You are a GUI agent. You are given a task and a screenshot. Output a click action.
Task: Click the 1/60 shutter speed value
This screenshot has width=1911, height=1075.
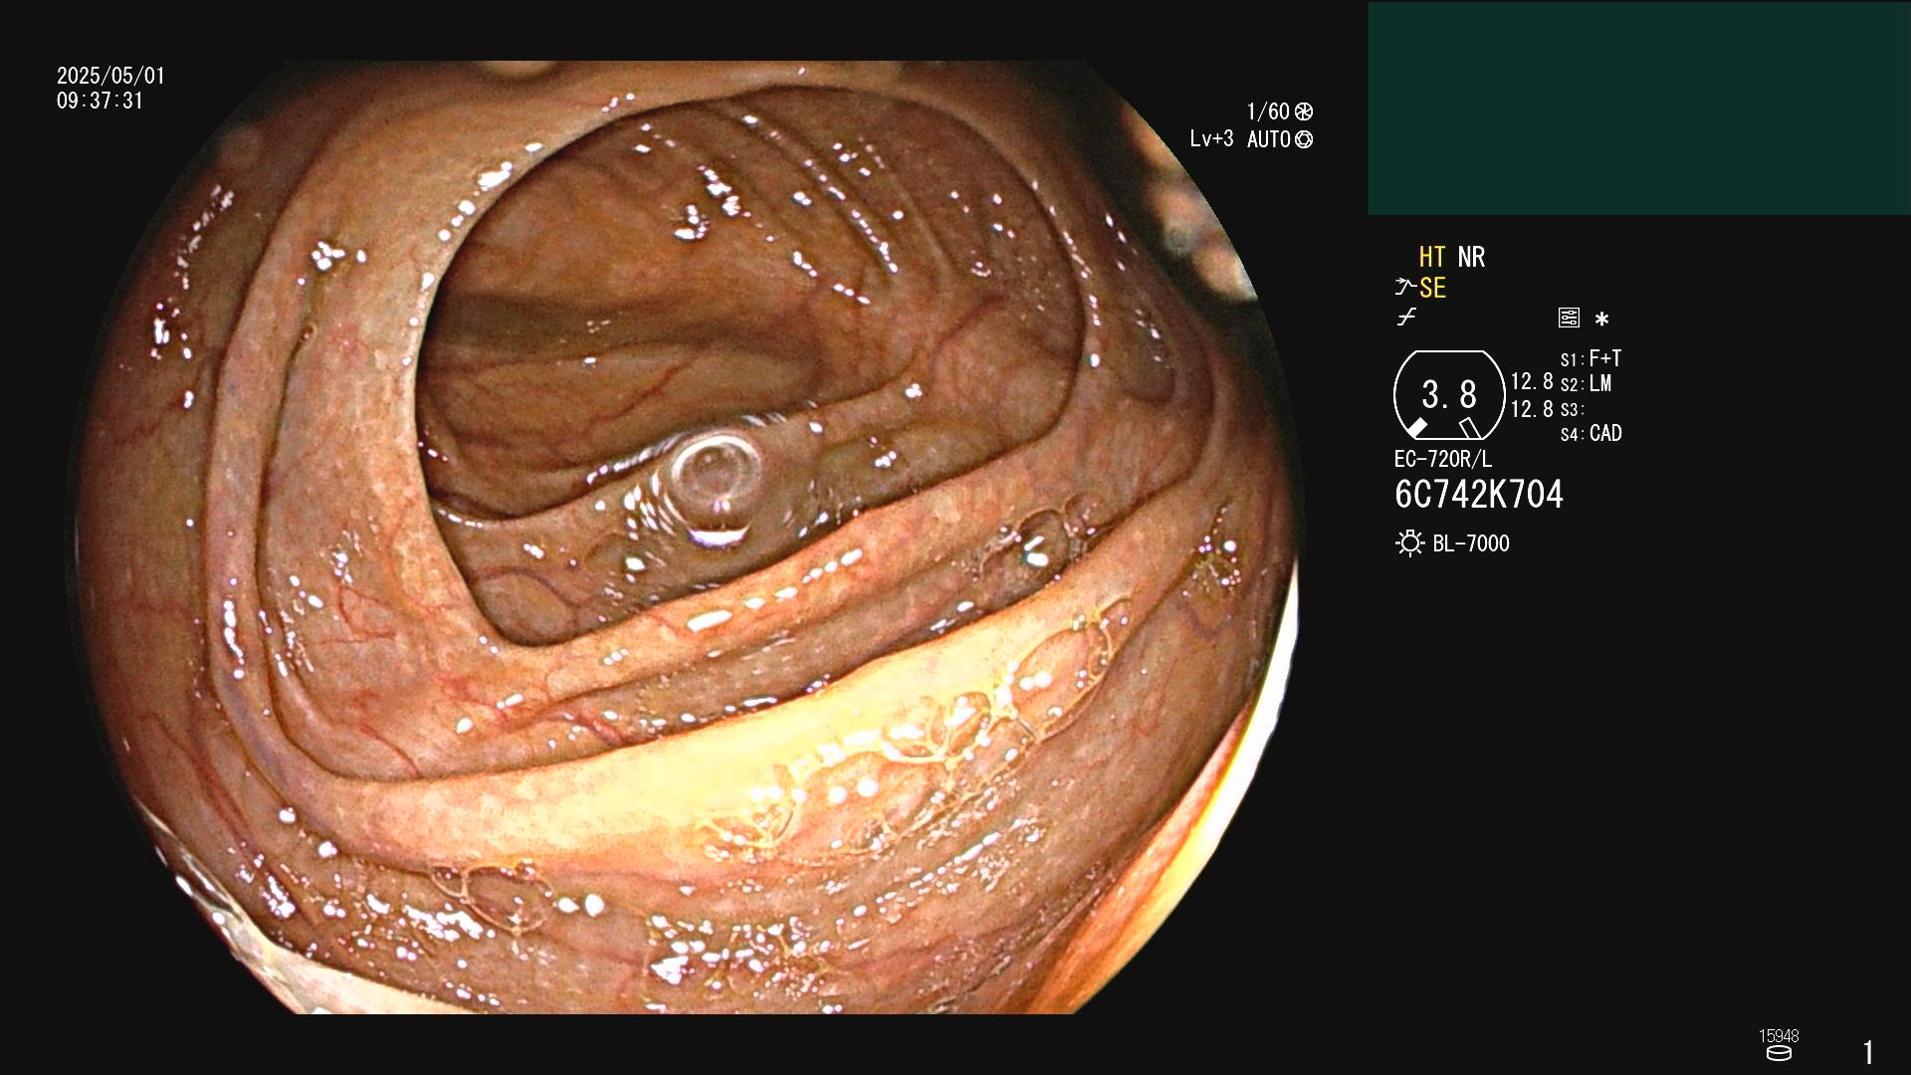click(x=1268, y=111)
